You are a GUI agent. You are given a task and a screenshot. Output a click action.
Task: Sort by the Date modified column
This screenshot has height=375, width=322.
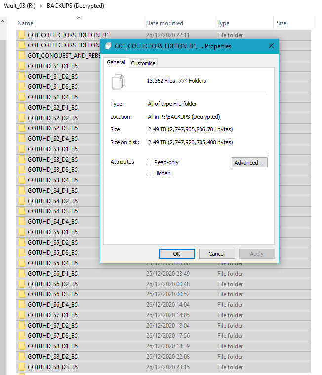point(164,23)
